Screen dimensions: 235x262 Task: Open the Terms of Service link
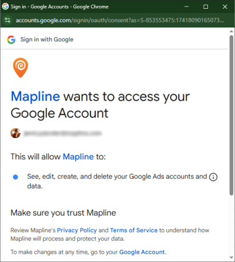point(134,230)
